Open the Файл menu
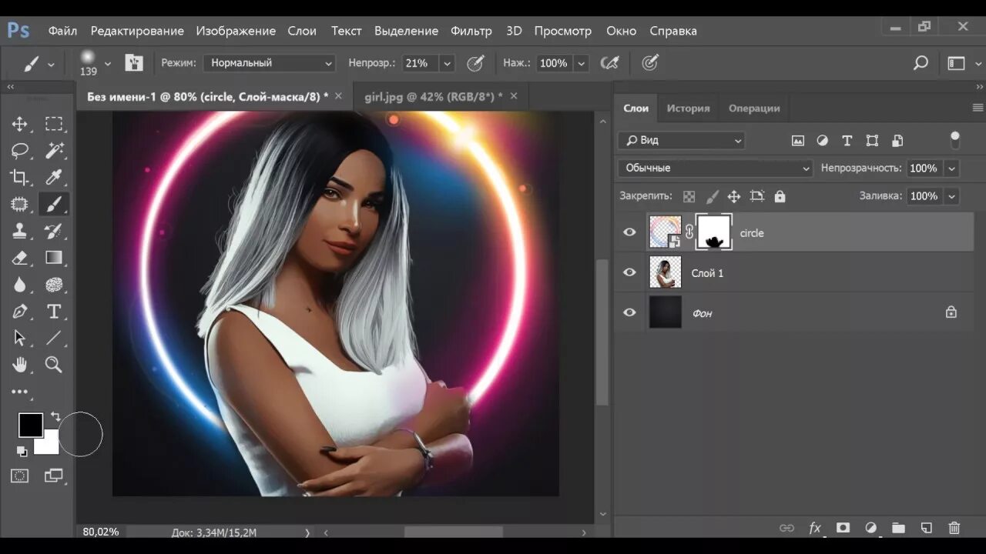This screenshot has height=554, width=986. click(x=62, y=31)
